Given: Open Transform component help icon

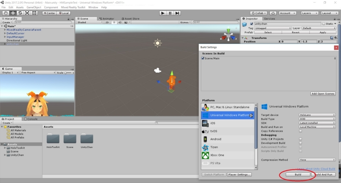Looking at the screenshot, I should [332, 38].
